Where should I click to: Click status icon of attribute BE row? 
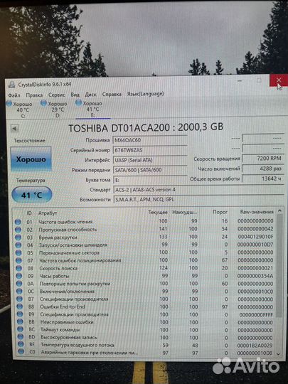point(21,345)
